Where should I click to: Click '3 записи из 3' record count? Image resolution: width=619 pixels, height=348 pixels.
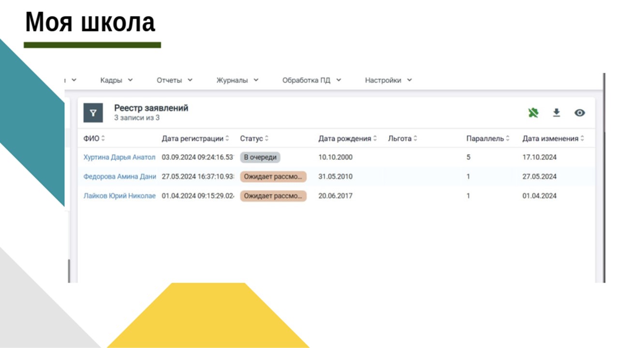point(137,118)
